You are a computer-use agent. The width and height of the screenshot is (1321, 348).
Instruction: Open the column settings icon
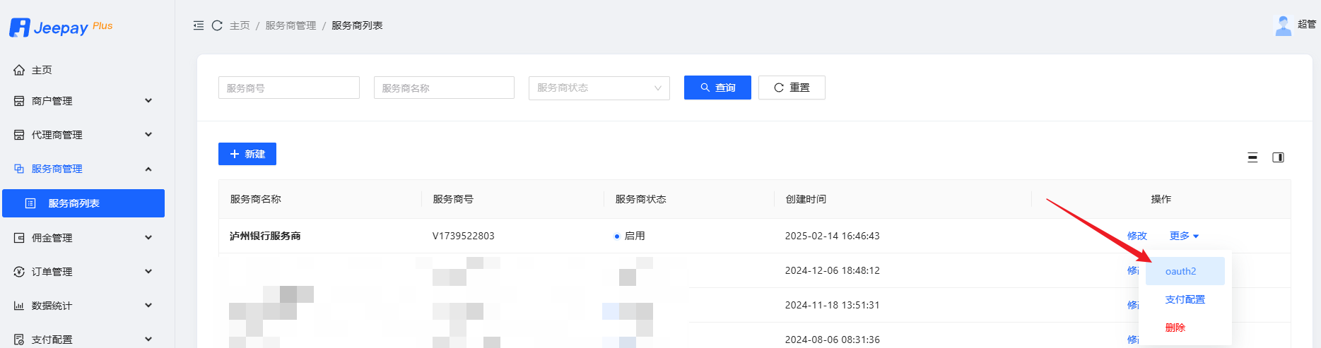click(1278, 157)
